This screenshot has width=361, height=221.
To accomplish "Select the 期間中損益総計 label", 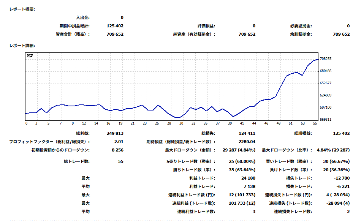I will 74,26.
